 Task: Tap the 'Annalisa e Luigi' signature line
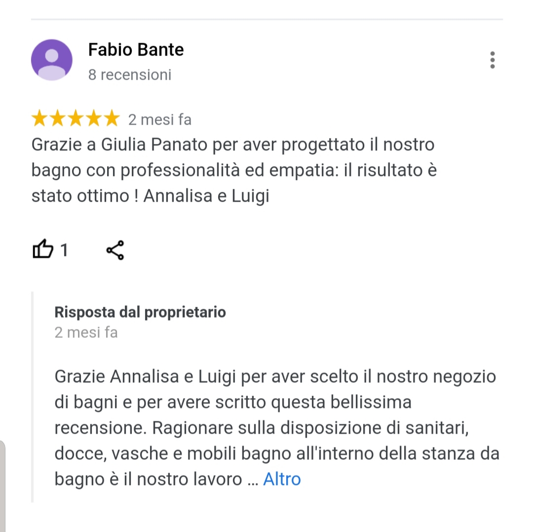click(x=206, y=196)
